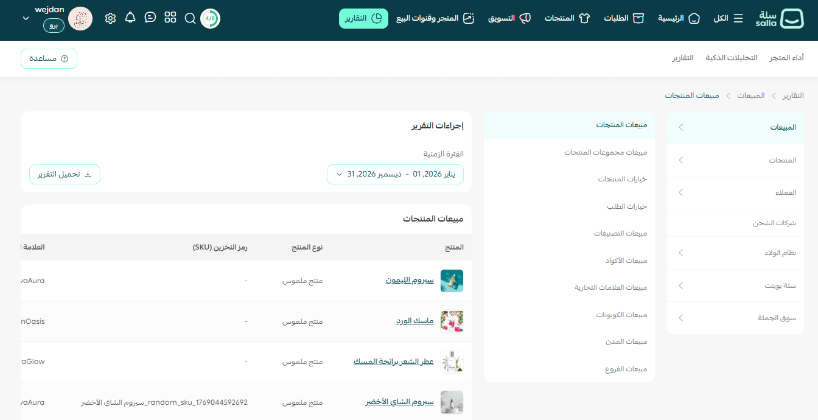The image size is (818, 420).
Task: Open notifications bell icon
Action: click(130, 18)
